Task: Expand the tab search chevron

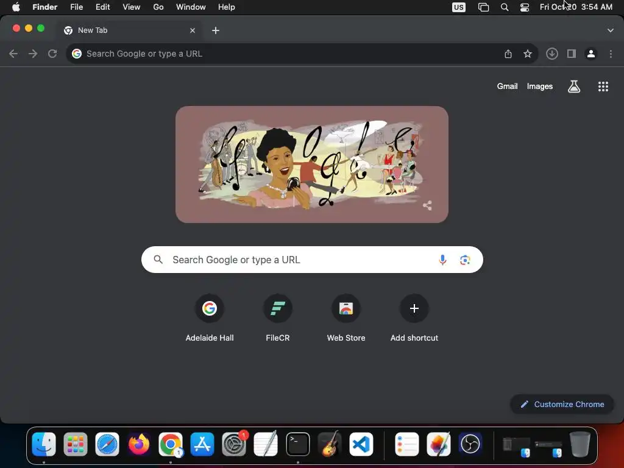Action: pos(611,30)
